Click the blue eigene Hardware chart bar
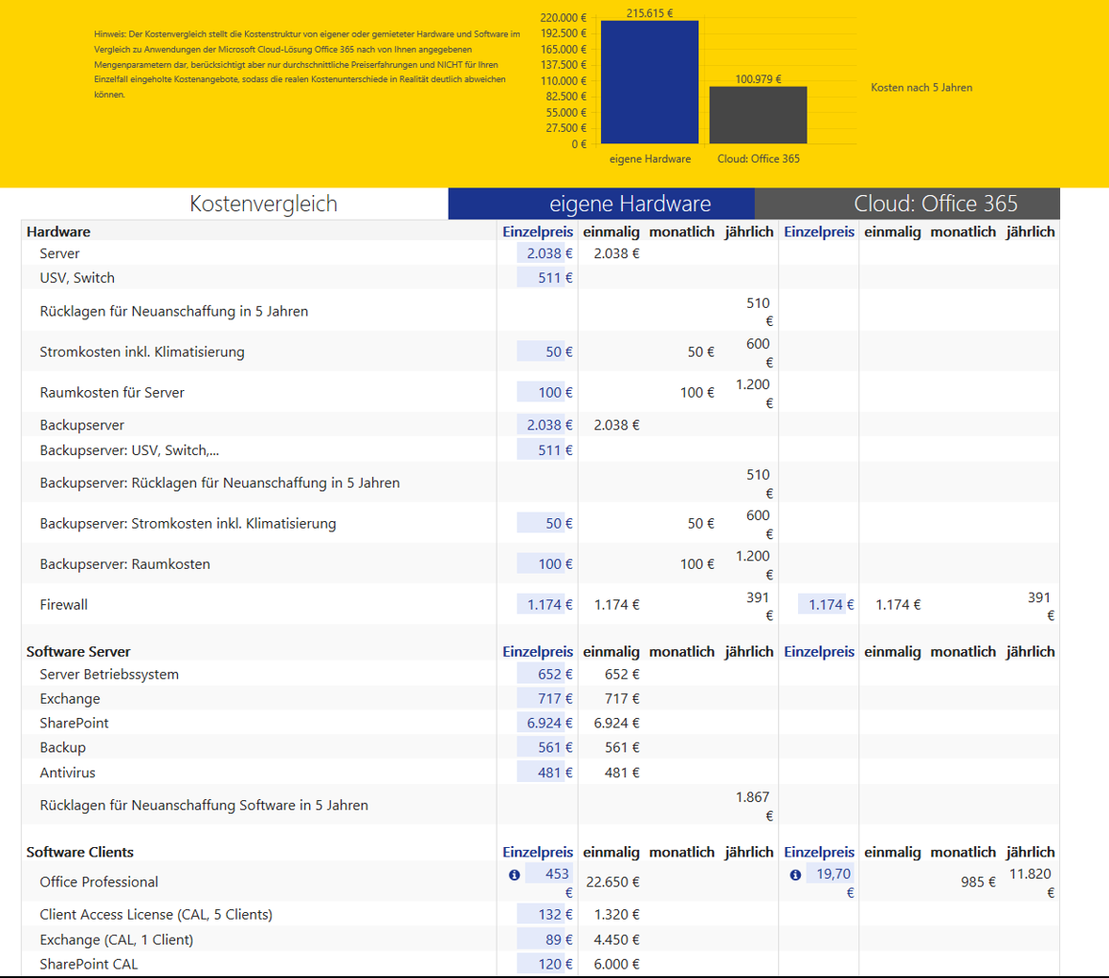The width and height of the screenshot is (1109, 978). pyautogui.click(x=650, y=82)
